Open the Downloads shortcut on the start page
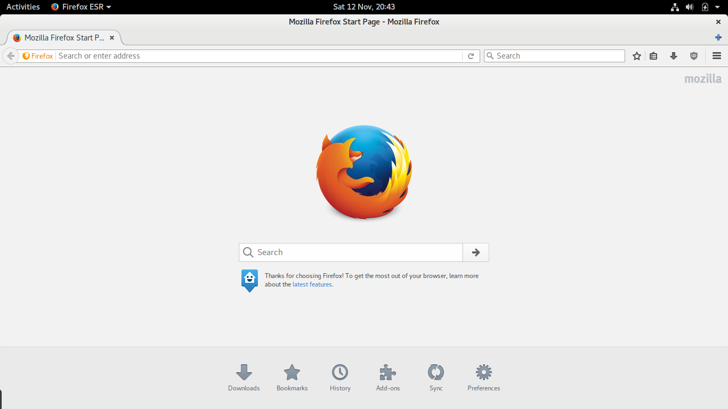The width and height of the screenshot is (728, 409). point(244,378)
